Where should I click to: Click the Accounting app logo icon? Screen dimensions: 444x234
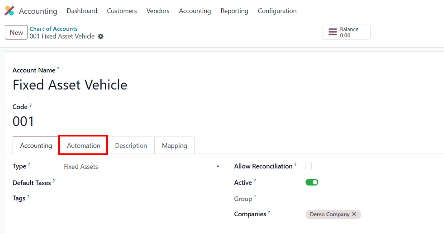(9, 11)
